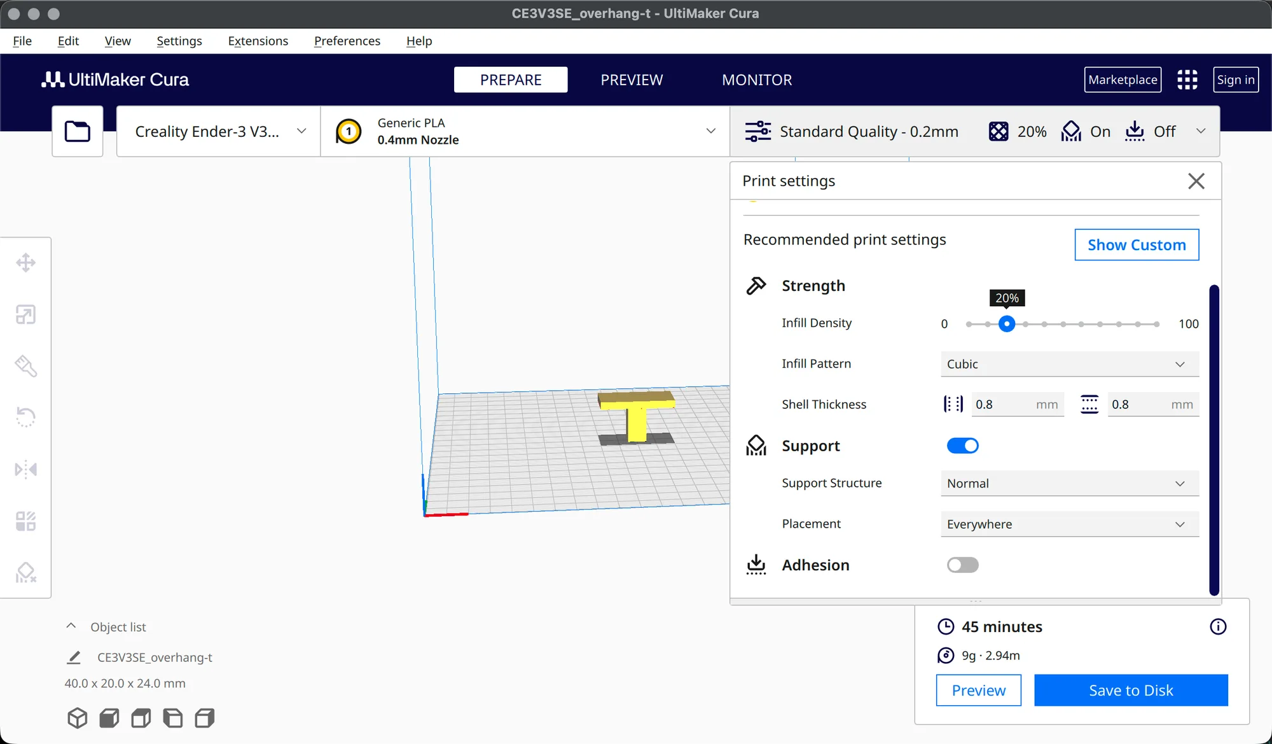
Task: Click the Sign in button
Action: coord(1235,80)
